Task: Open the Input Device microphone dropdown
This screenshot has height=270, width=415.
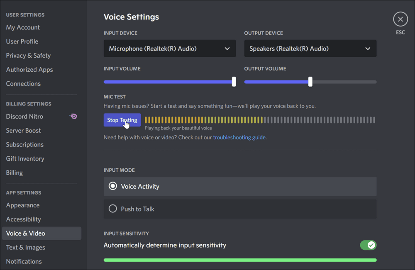Action: pos(169,49)
